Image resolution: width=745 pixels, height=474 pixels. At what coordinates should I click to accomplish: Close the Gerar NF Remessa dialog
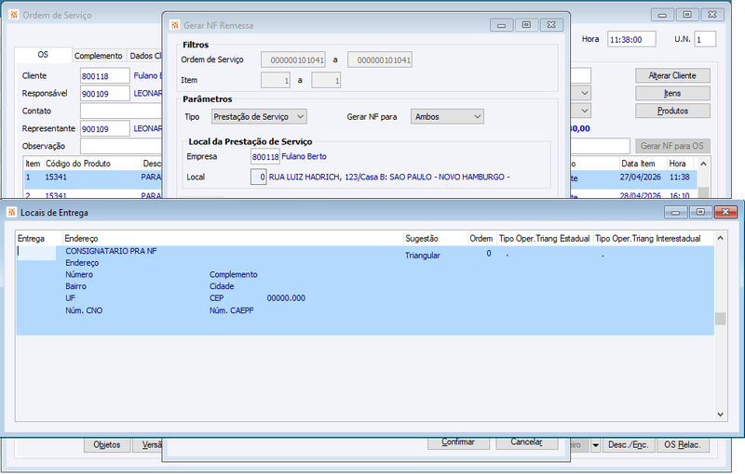pos(551,25)
